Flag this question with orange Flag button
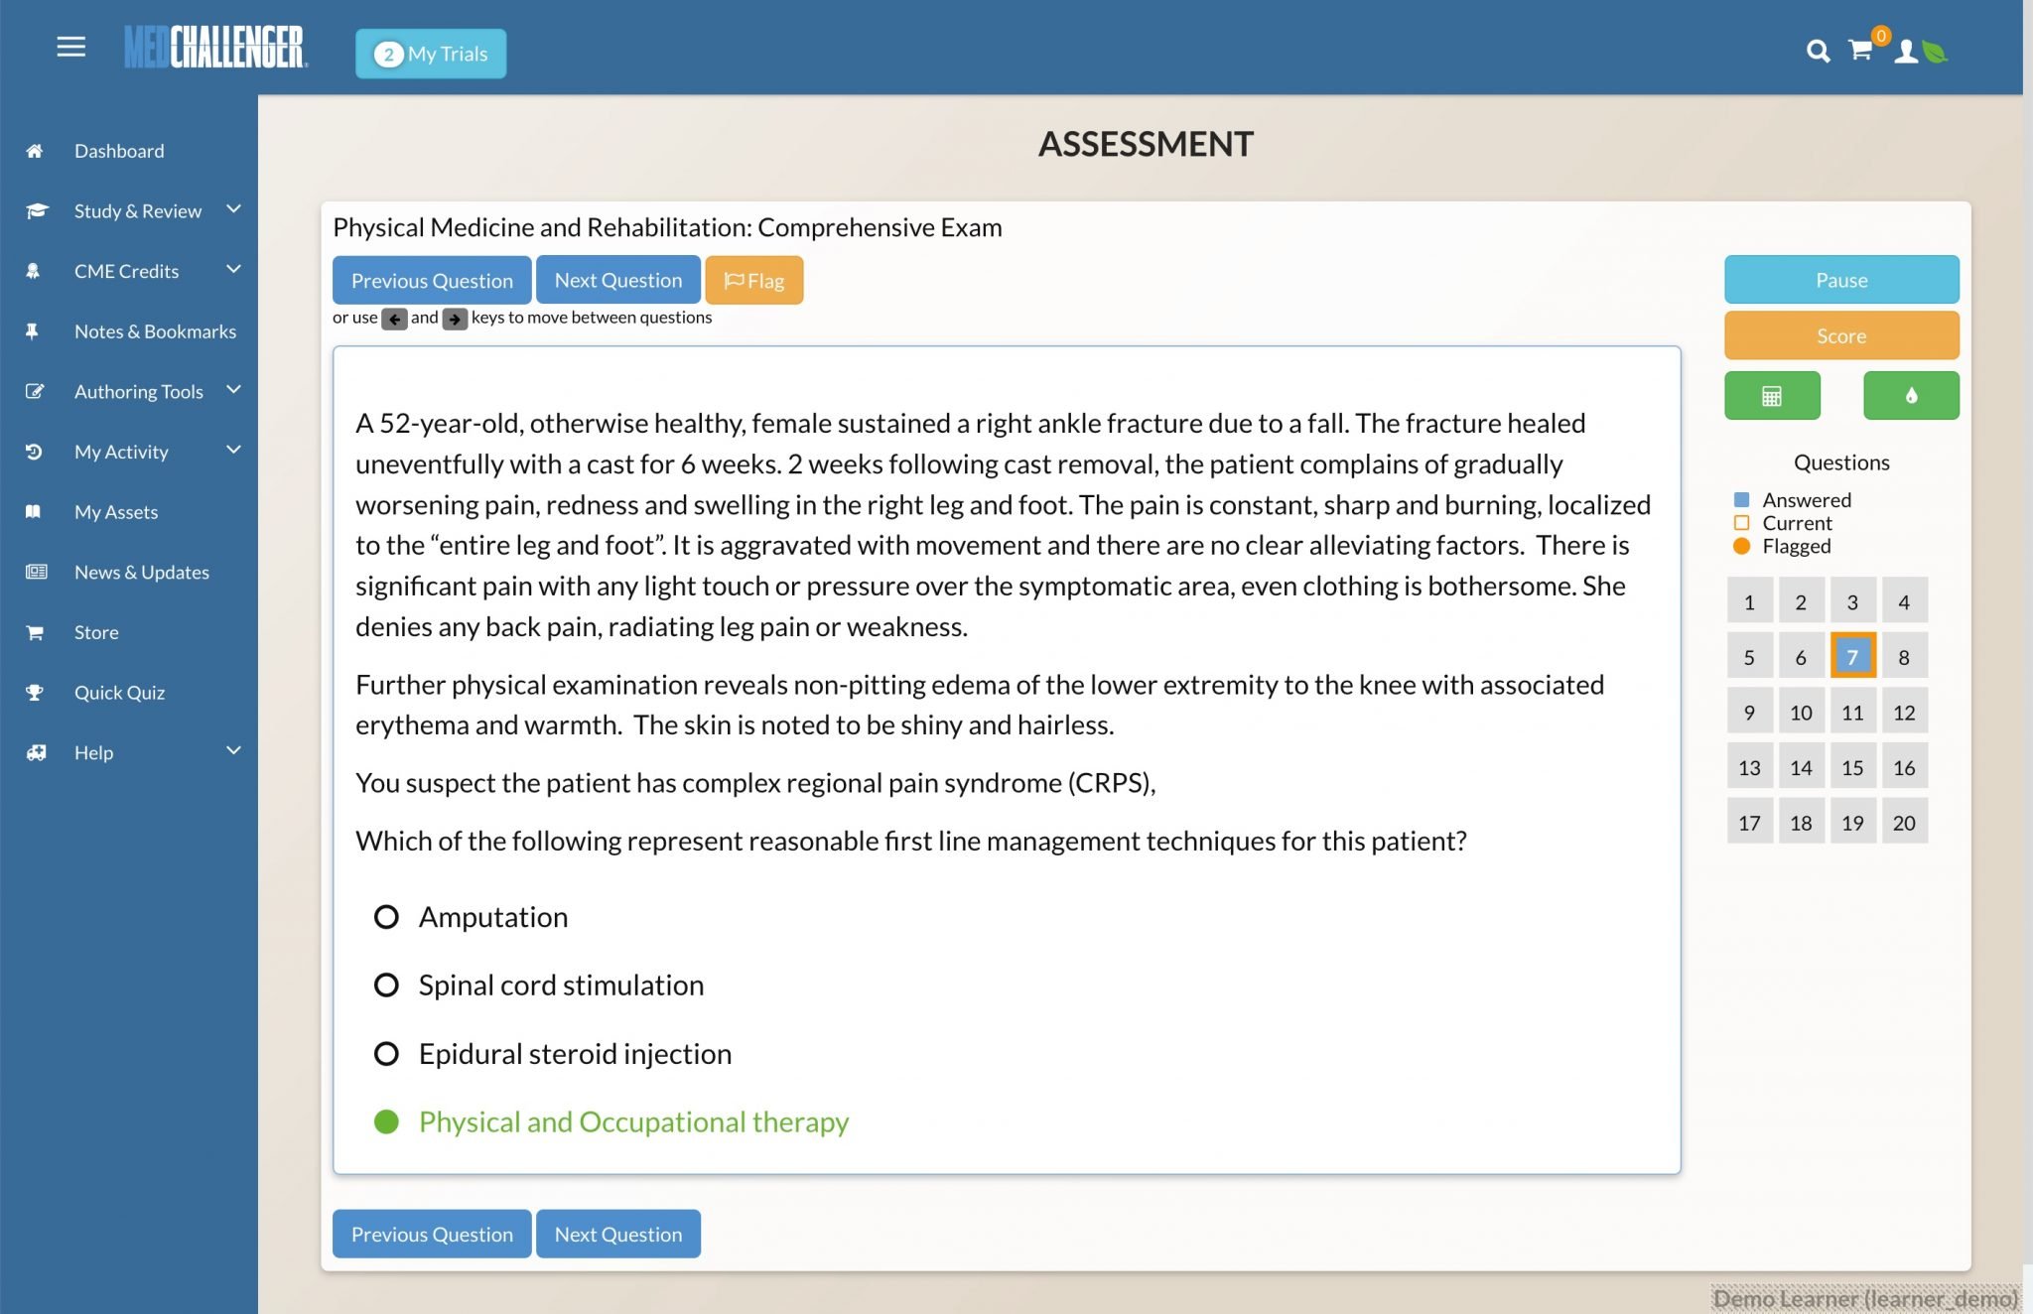This screenshot has width=2033, height=1314. tap(754, 280)
